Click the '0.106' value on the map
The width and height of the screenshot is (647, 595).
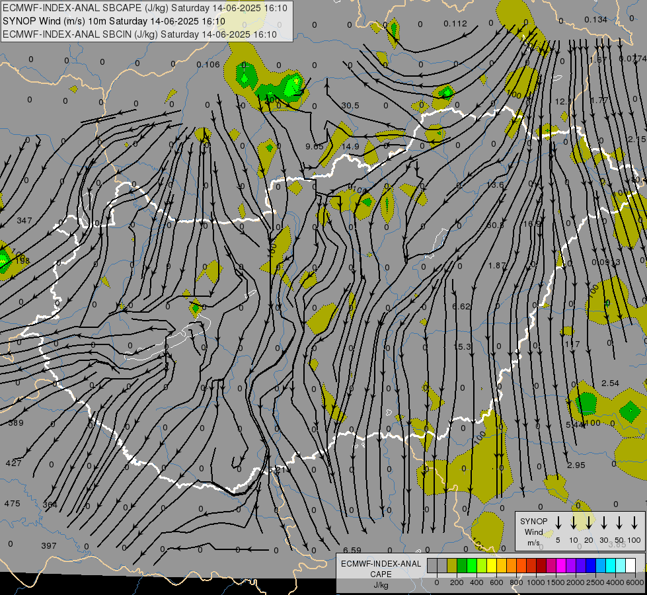[x=208, y=64]
